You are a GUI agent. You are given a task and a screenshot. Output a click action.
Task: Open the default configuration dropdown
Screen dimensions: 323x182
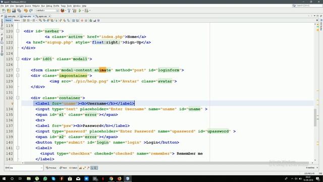[x=47, y=11]
